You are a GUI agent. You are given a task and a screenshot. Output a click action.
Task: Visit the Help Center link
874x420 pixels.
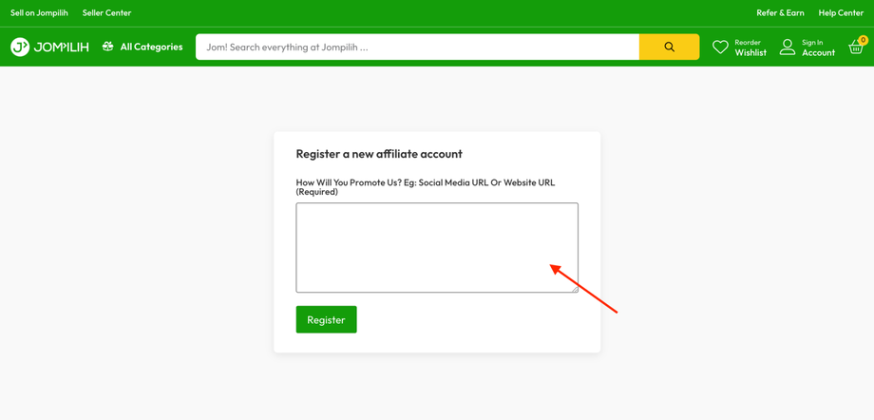(841, 12)
